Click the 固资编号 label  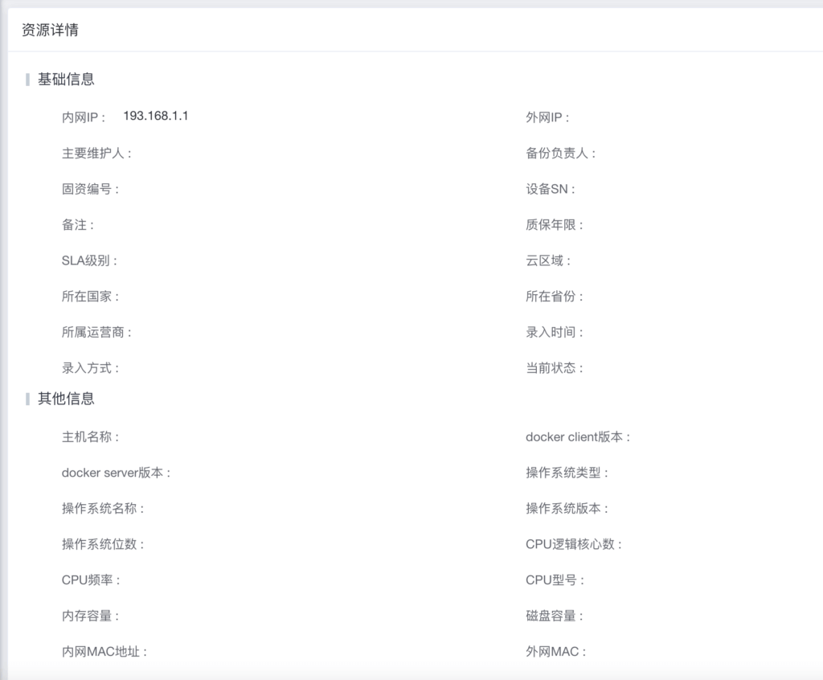pyautogui.click(x=91, y=189)
